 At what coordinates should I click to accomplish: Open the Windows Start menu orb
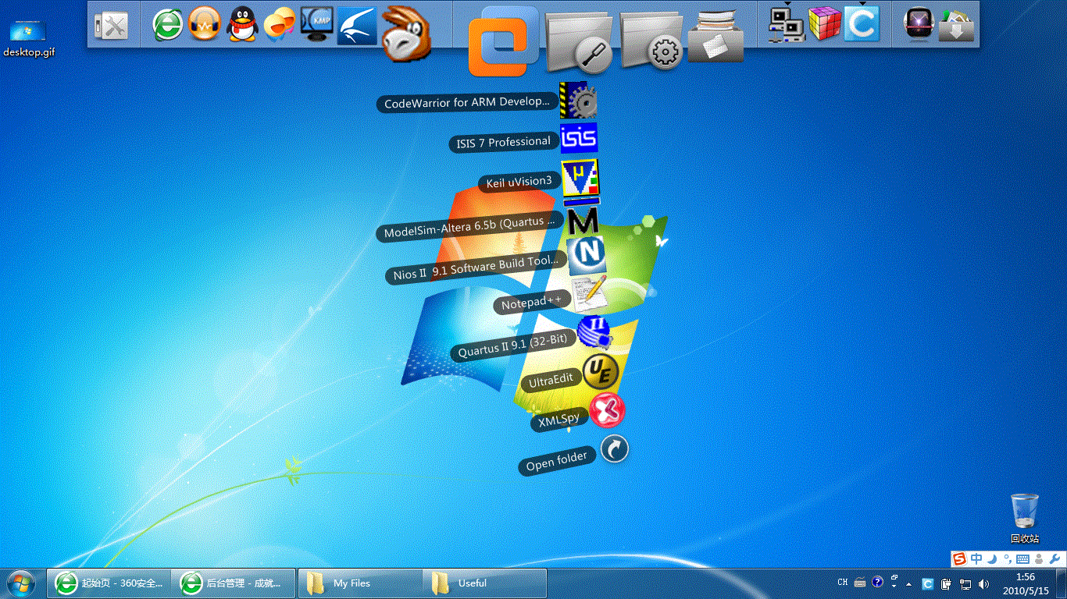click(x=20, y=583)
